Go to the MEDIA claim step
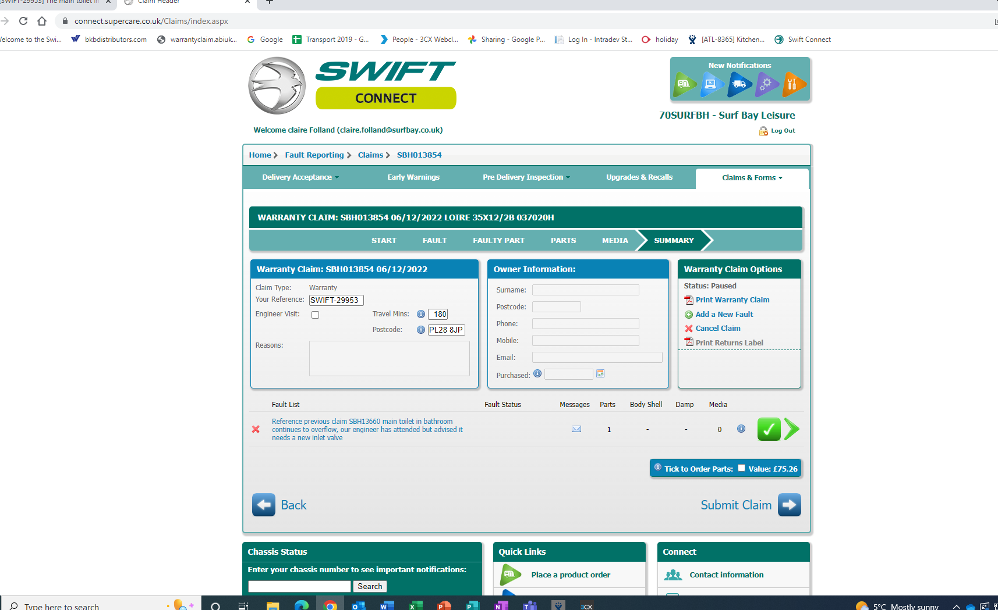 tap(615, 241)
